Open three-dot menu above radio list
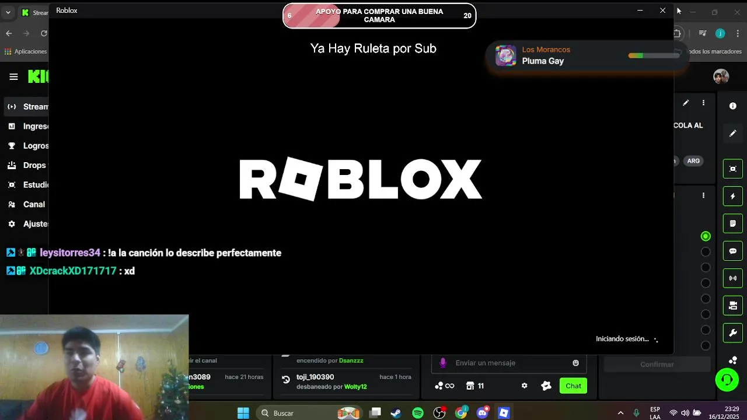747x420 pixels. coord(703,195)
